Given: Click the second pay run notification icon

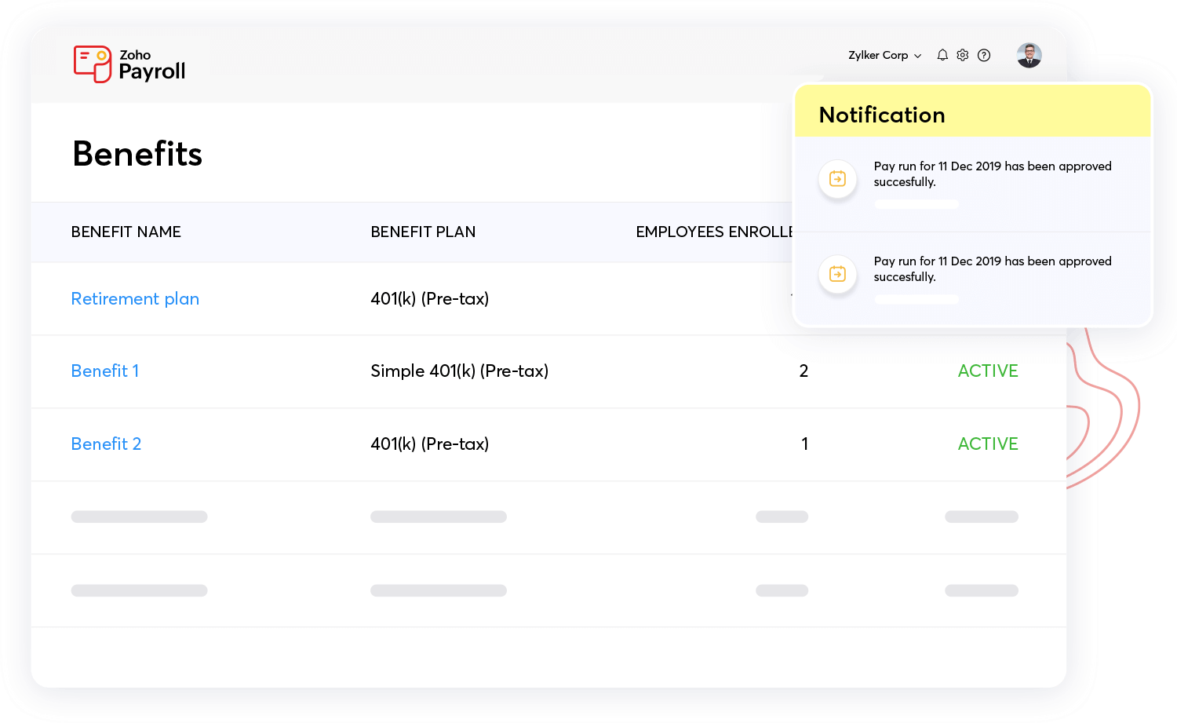Looking at the screenshot, I should point(837,274).
